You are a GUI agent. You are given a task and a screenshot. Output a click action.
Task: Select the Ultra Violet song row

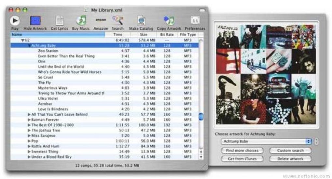[104, 98]
